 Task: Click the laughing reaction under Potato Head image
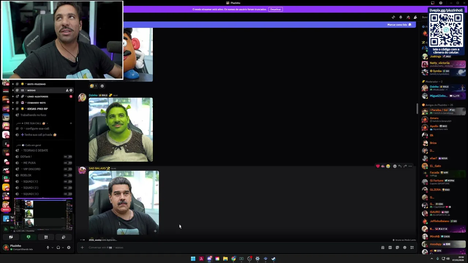pos(94,86)
